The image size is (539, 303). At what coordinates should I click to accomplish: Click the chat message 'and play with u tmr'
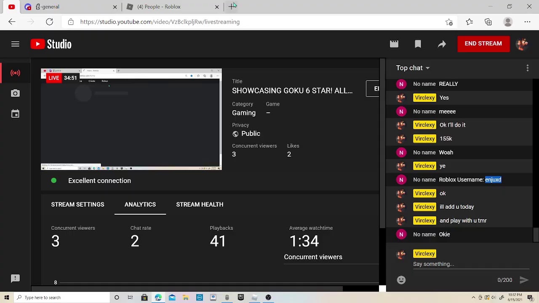(x=463, y=221)
